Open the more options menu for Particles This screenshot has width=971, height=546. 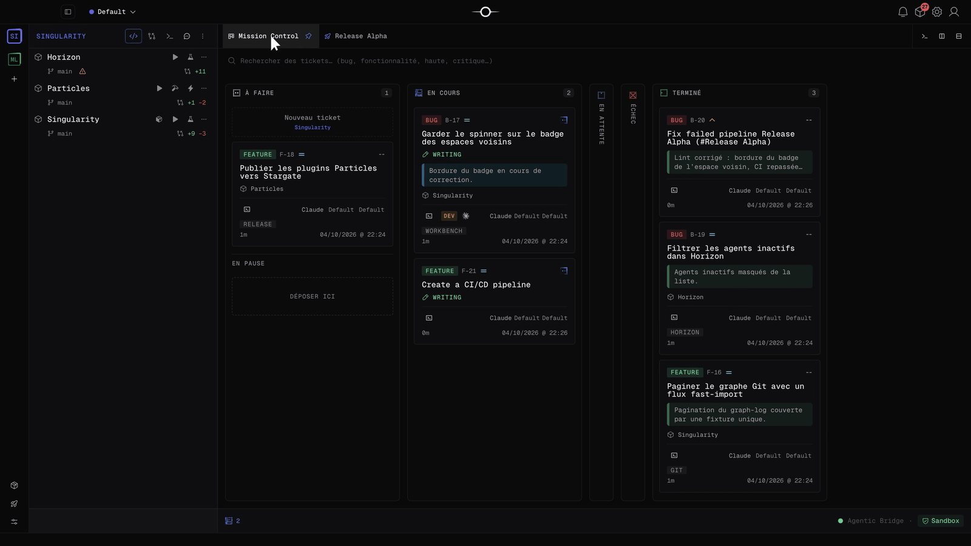204,88
